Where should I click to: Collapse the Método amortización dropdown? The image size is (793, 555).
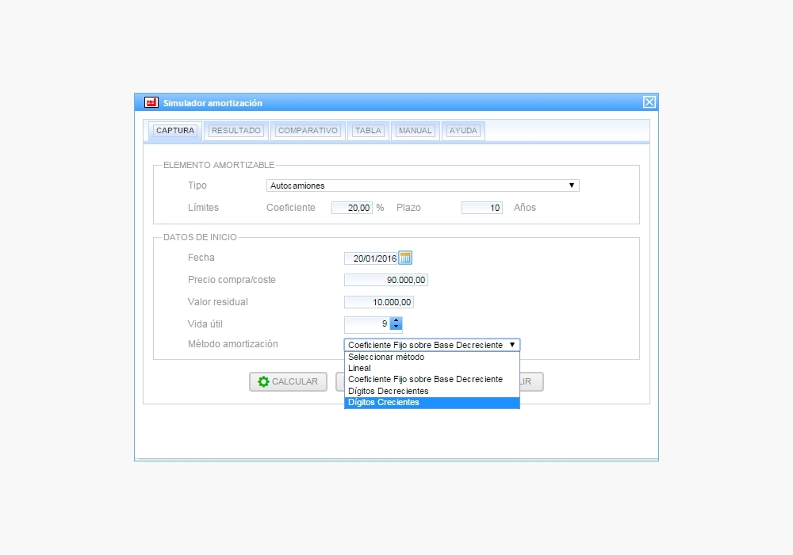pos(432,345)
